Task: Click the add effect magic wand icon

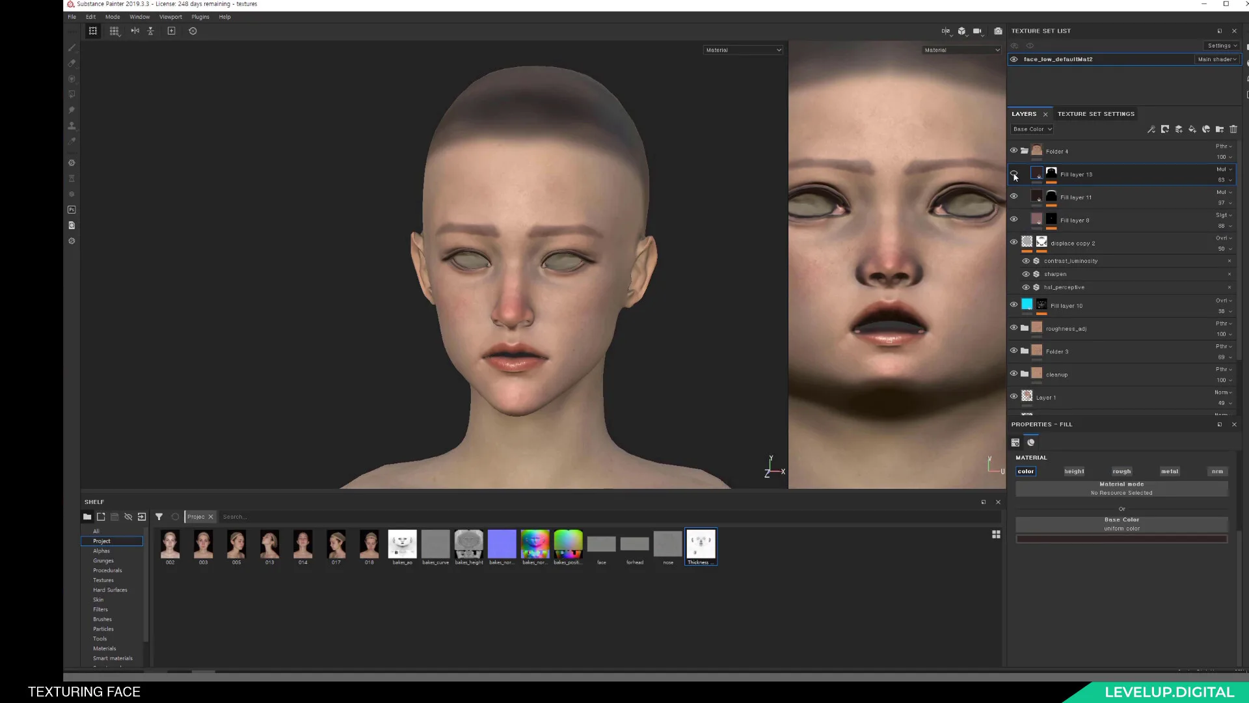Action: click(x=1151, y=130)
